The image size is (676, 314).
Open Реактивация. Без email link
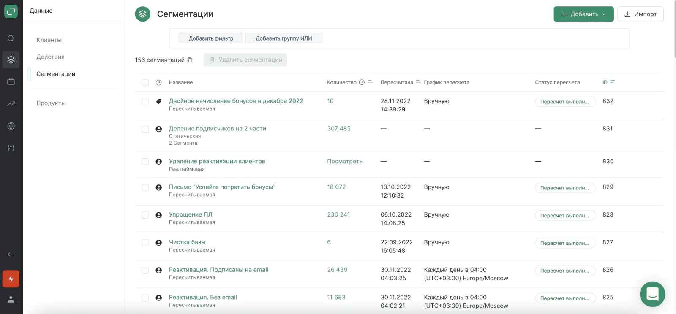click(x=203, y=297)
